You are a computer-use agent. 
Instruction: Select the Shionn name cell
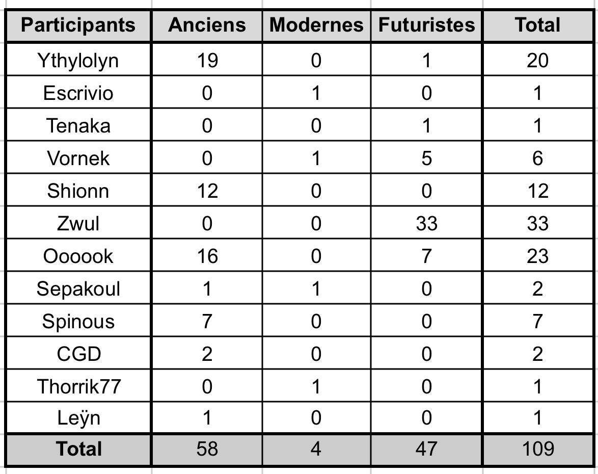[x=78, y=191]
